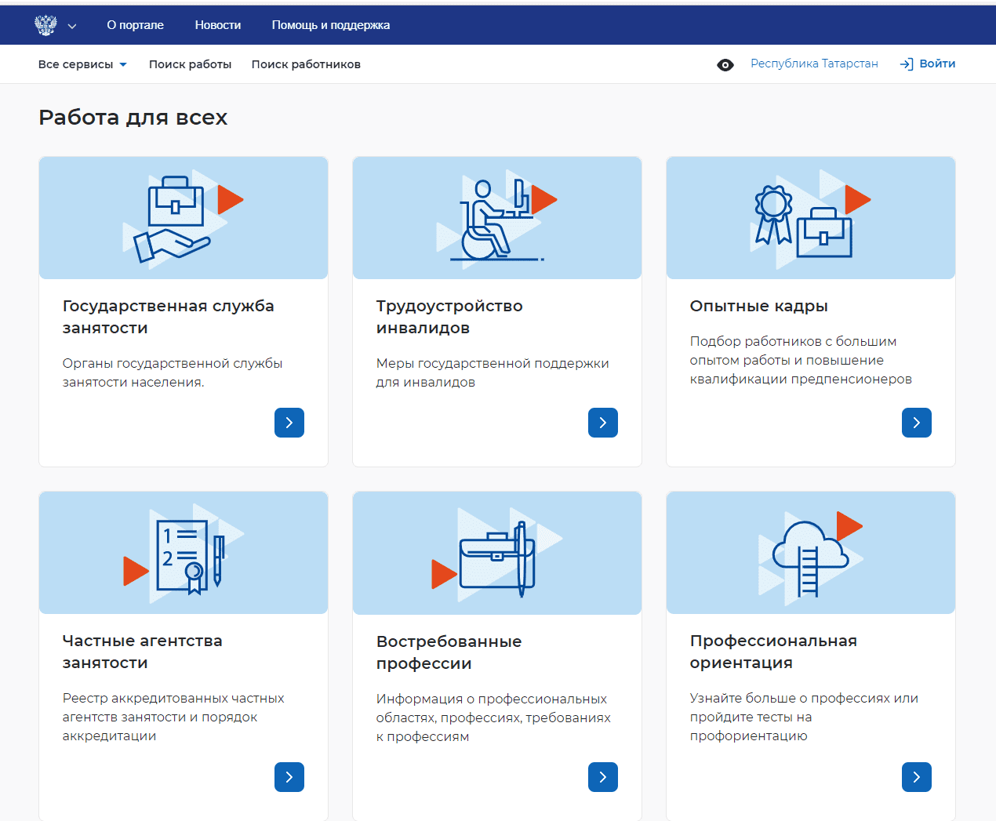This screenshot has width=996, height=821.
Task: Click the coat of arms emblem logo
Action: pos(45,25)
